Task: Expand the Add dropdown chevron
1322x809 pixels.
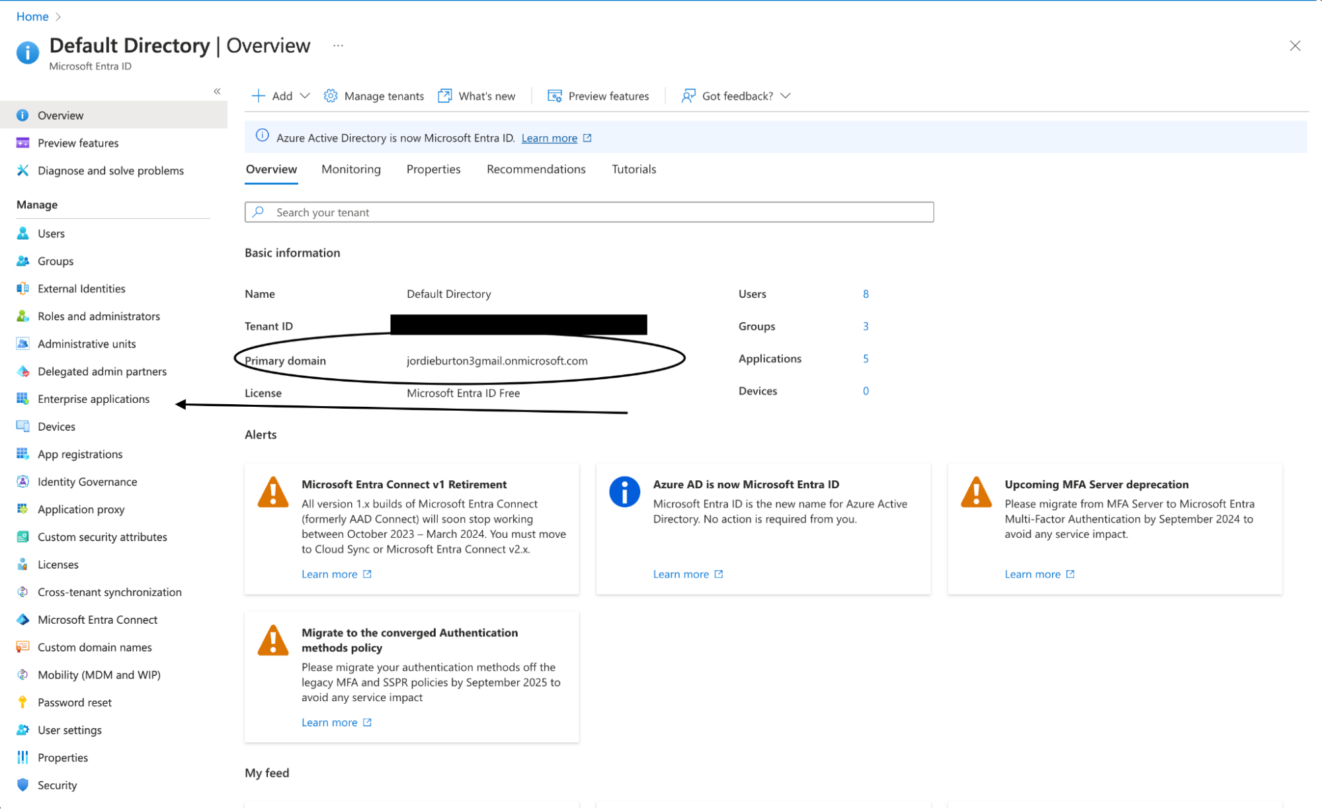Action: (x=305, y=96)
